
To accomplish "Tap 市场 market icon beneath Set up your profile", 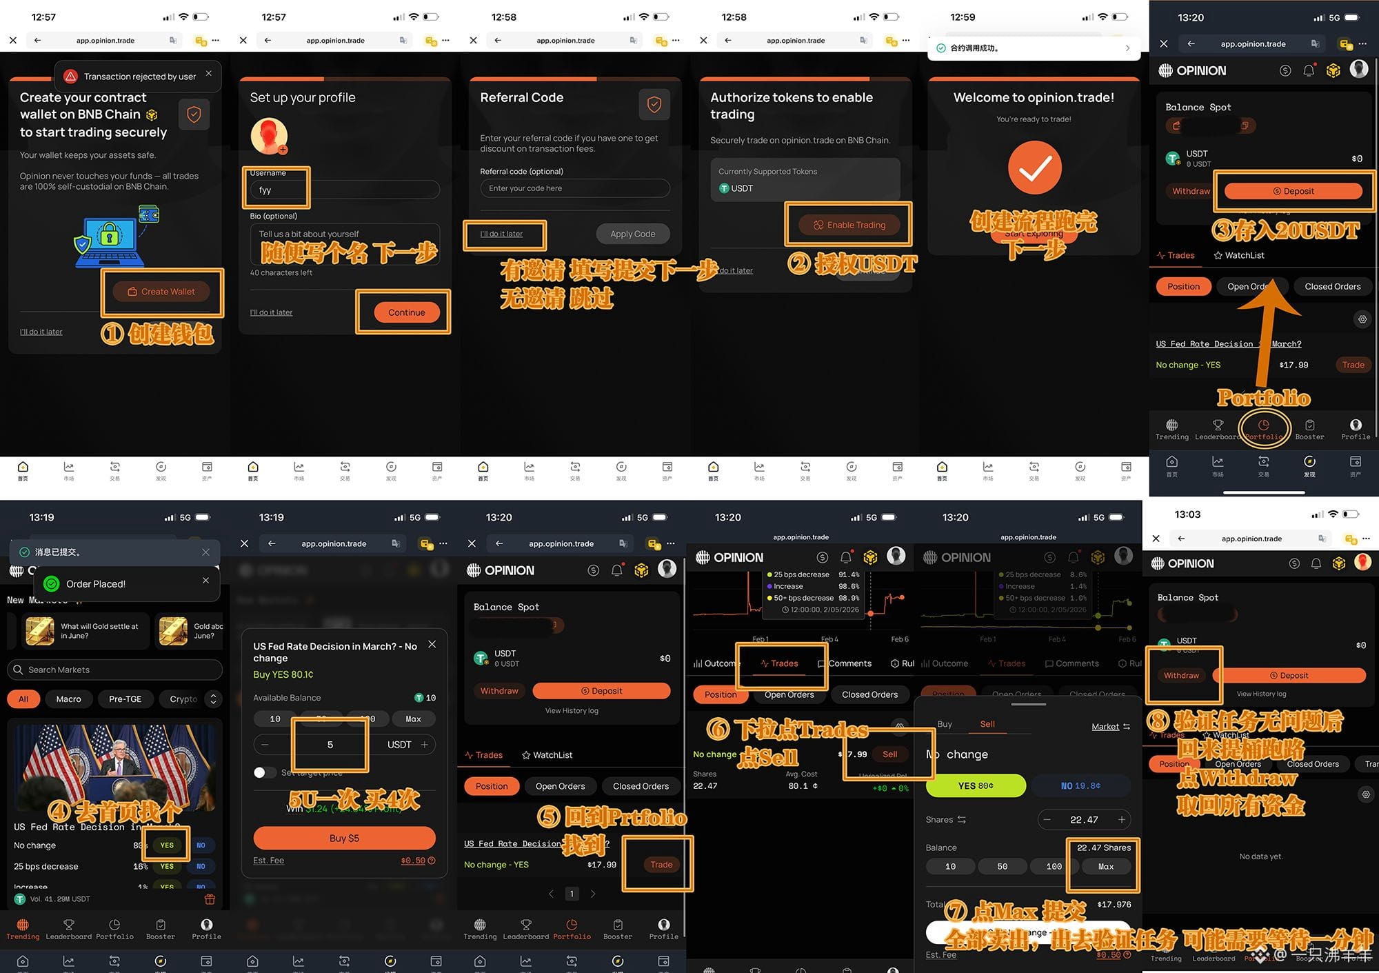I will 299,470.
